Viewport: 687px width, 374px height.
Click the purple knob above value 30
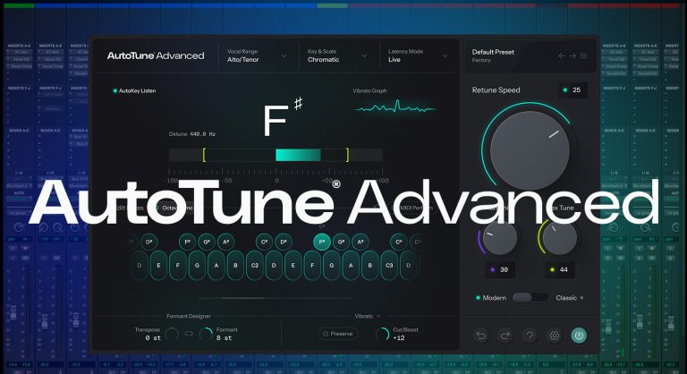click(500, 238)
